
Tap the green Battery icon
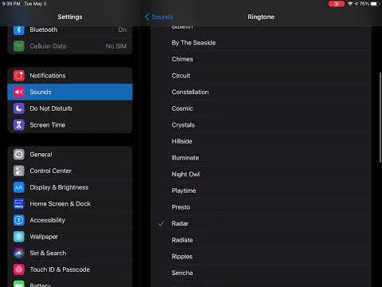(19, 284)
